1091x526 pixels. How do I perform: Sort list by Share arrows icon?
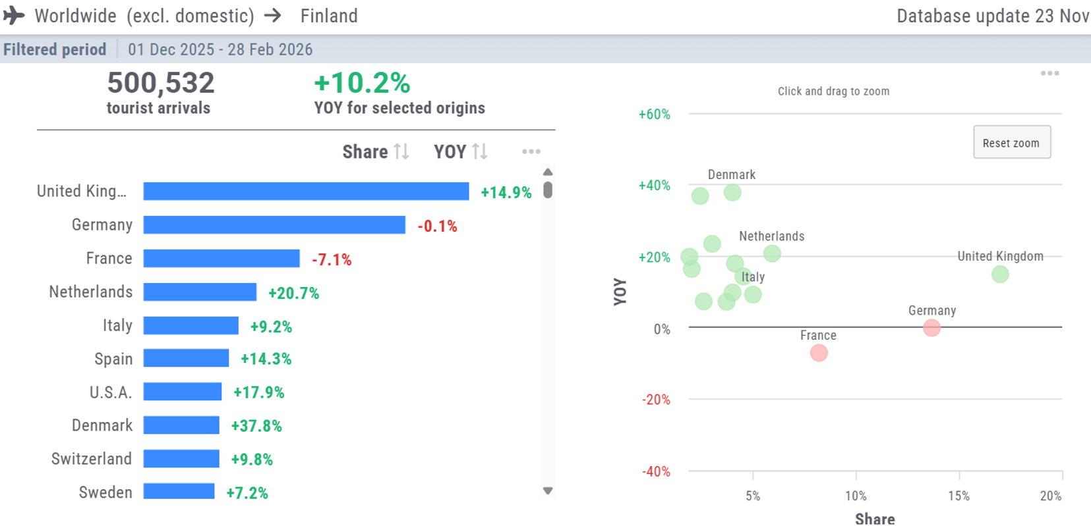[401, 151]
